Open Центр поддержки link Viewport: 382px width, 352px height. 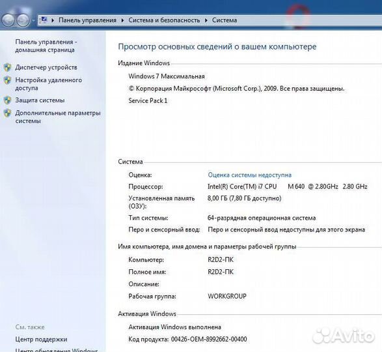click(41, 339)
